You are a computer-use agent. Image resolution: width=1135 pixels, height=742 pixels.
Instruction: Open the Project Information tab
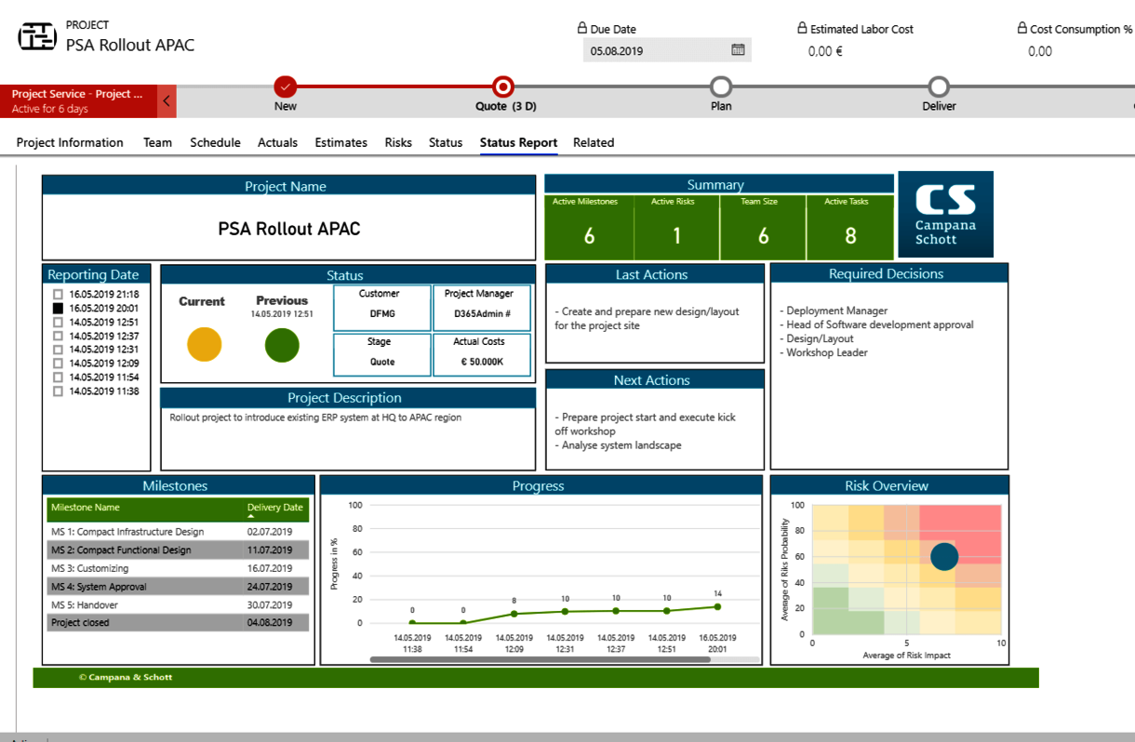[70, 142]
